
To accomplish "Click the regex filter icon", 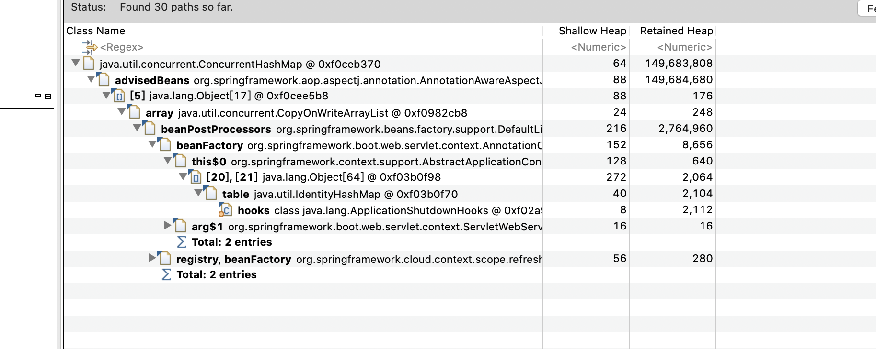I will click(90, 47).
